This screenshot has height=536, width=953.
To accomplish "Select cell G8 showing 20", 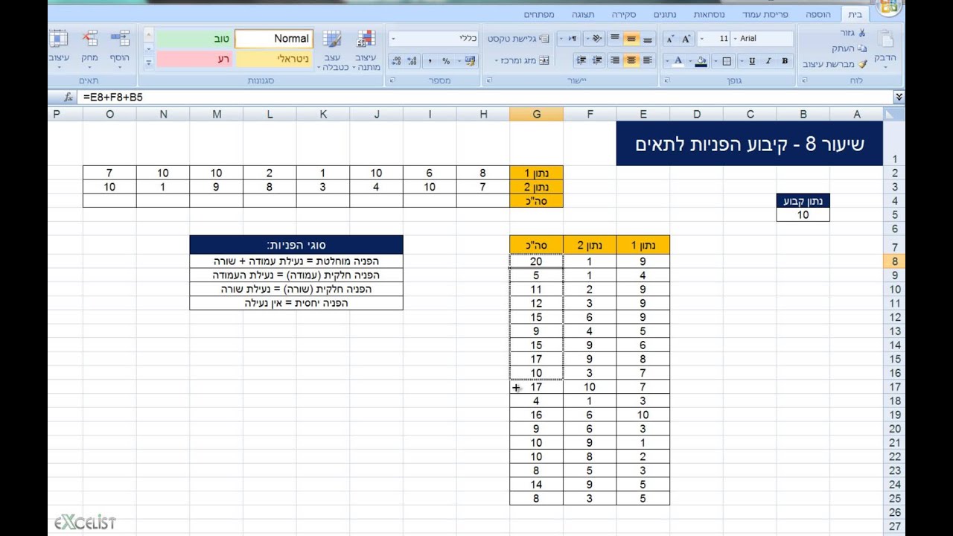I will 536,261.
